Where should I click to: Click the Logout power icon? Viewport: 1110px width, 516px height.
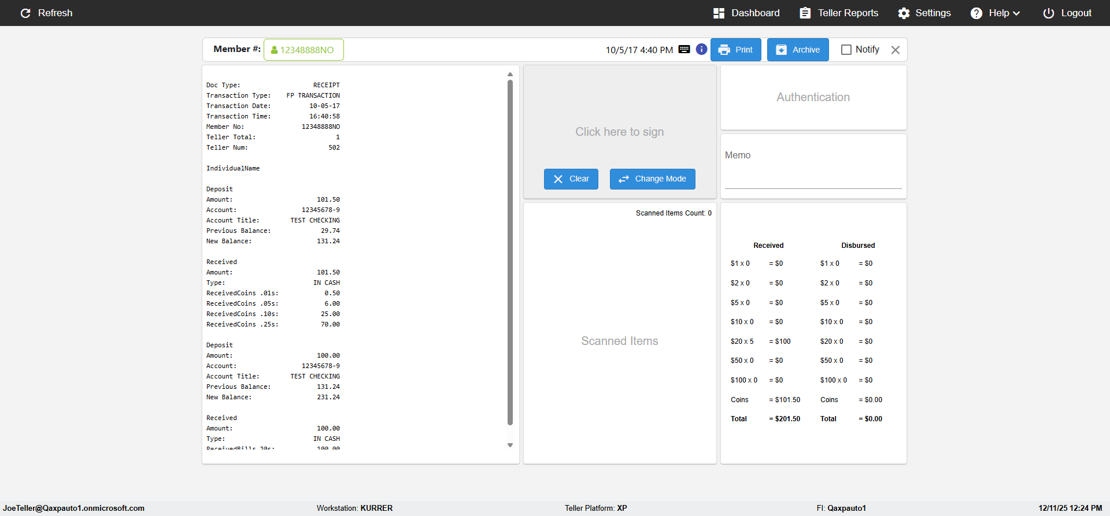1048,13
